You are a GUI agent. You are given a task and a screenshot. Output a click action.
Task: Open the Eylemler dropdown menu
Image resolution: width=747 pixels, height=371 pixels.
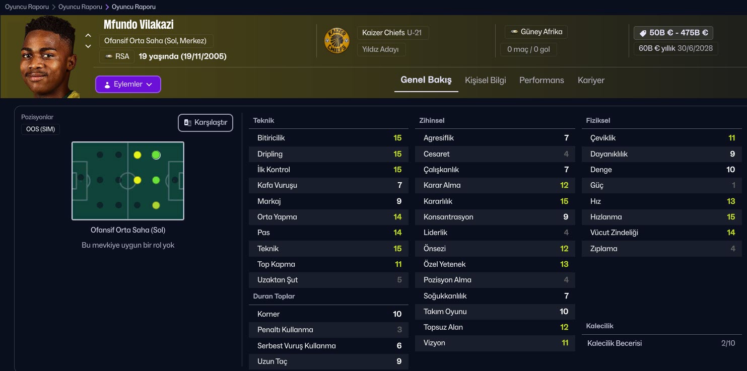128,85
